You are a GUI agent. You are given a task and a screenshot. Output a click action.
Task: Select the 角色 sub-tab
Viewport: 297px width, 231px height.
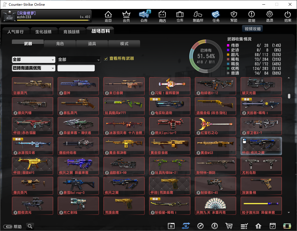pos(60,44)
